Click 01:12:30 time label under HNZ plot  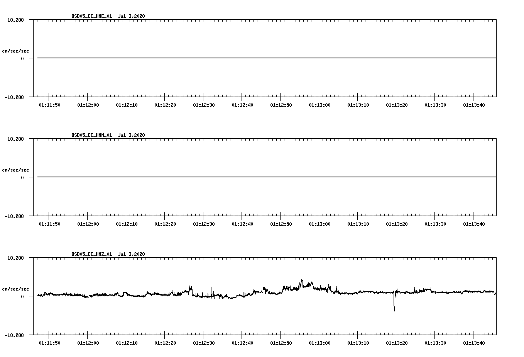[204, 343]
